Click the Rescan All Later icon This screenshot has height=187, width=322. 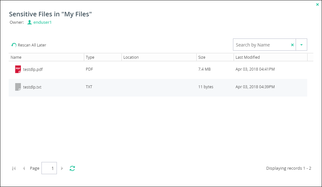click(14, 45)
